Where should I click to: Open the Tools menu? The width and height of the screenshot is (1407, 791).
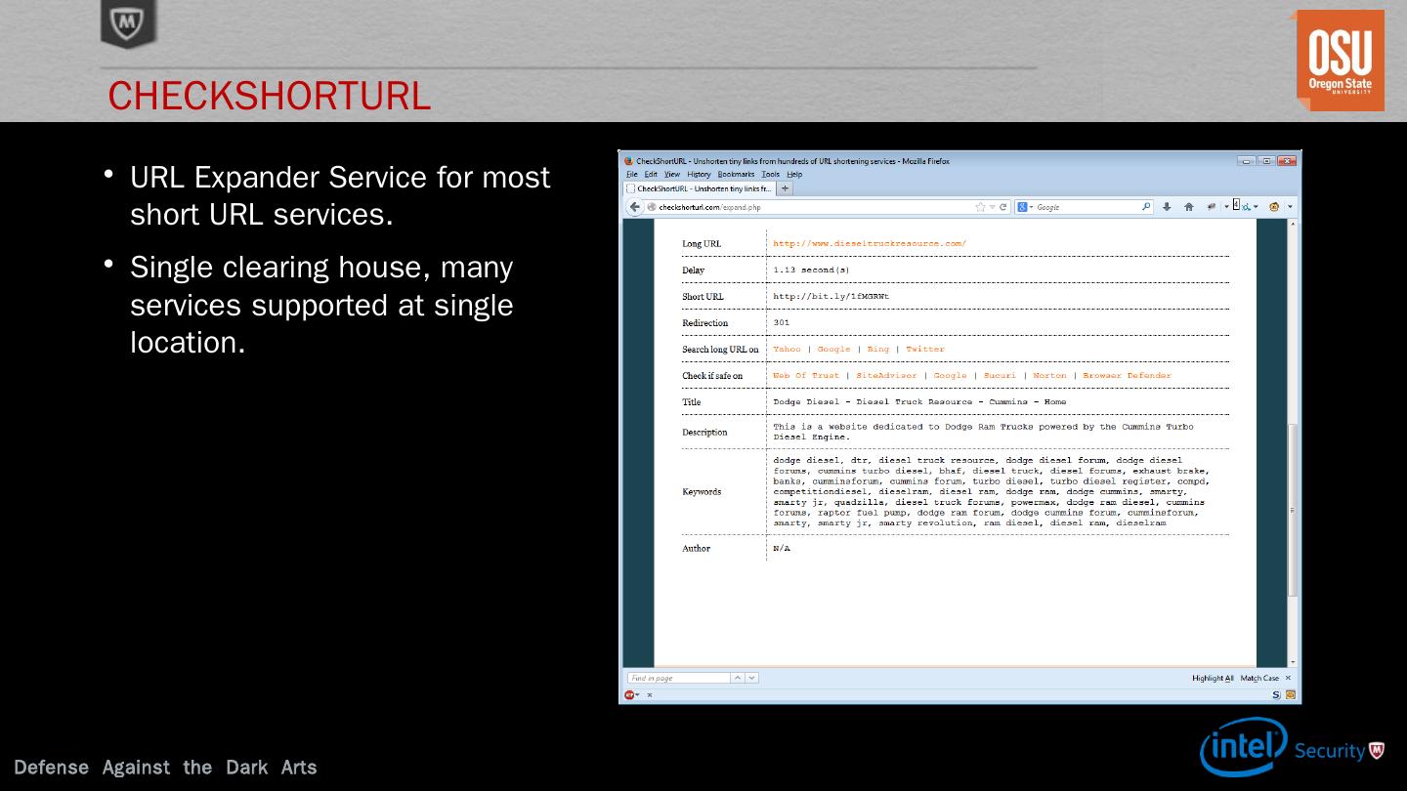pos(771,175)
